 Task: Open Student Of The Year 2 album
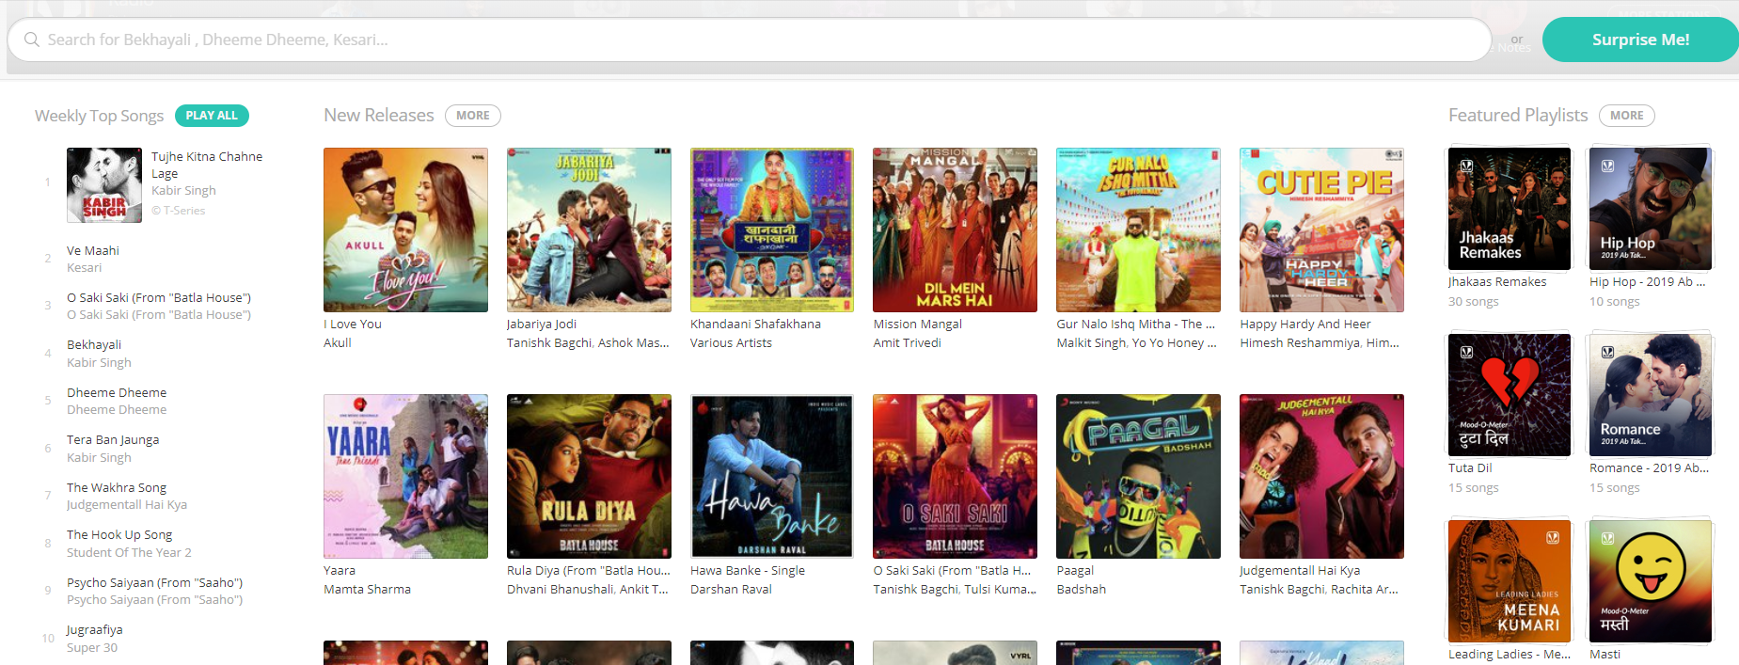(129, 553)
